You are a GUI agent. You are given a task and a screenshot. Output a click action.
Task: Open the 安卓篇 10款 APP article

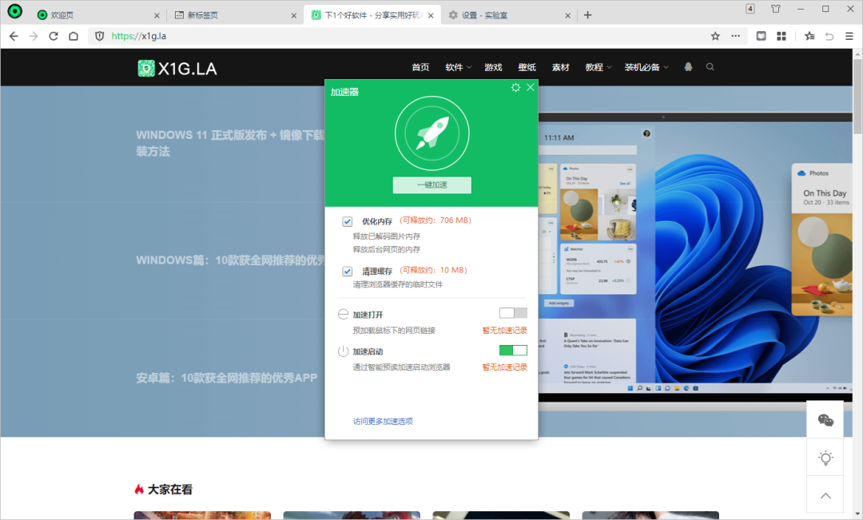click(x=227, y=378)
